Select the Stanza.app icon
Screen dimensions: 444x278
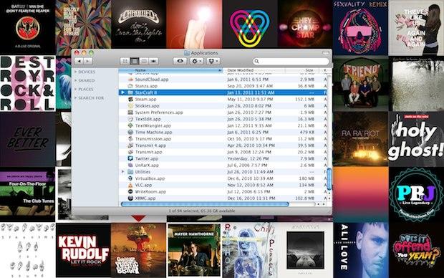click(x=130, y=86)
